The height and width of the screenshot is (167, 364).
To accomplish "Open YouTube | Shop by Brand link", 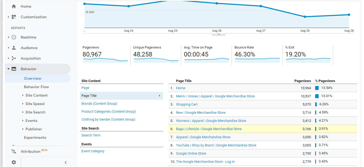I will 216,145.
